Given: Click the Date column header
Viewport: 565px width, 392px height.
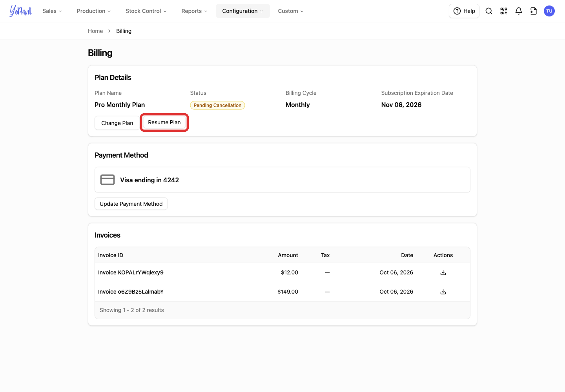Looking at the screenshot, I should 407,255.
